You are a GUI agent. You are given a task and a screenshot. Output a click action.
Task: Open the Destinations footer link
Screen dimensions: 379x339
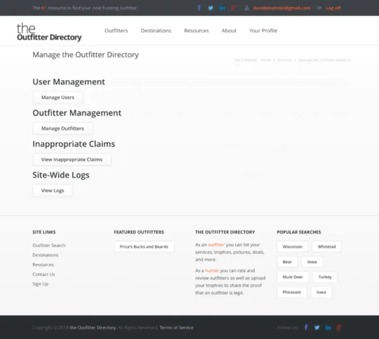tap(45, 255)
